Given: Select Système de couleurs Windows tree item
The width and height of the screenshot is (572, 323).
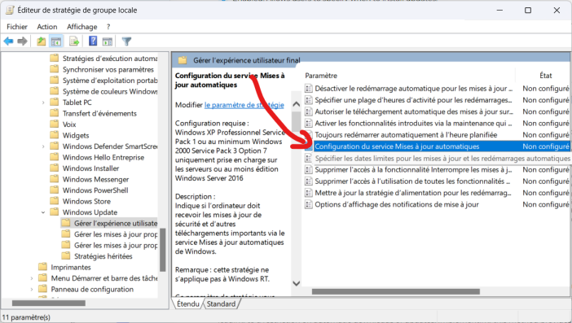Looking at the screenshot, I should click(110, 91).
